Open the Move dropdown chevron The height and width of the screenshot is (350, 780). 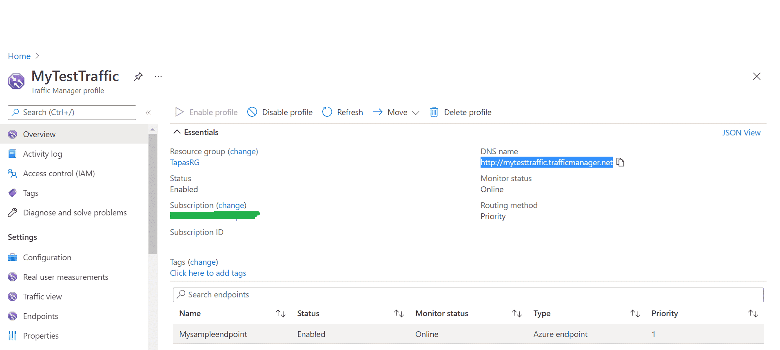click(416, 113)
